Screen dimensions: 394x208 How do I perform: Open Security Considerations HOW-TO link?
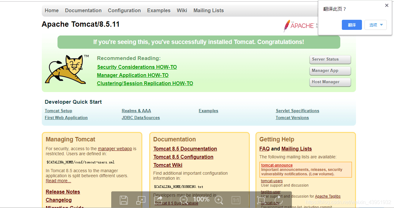coord(137,67)
